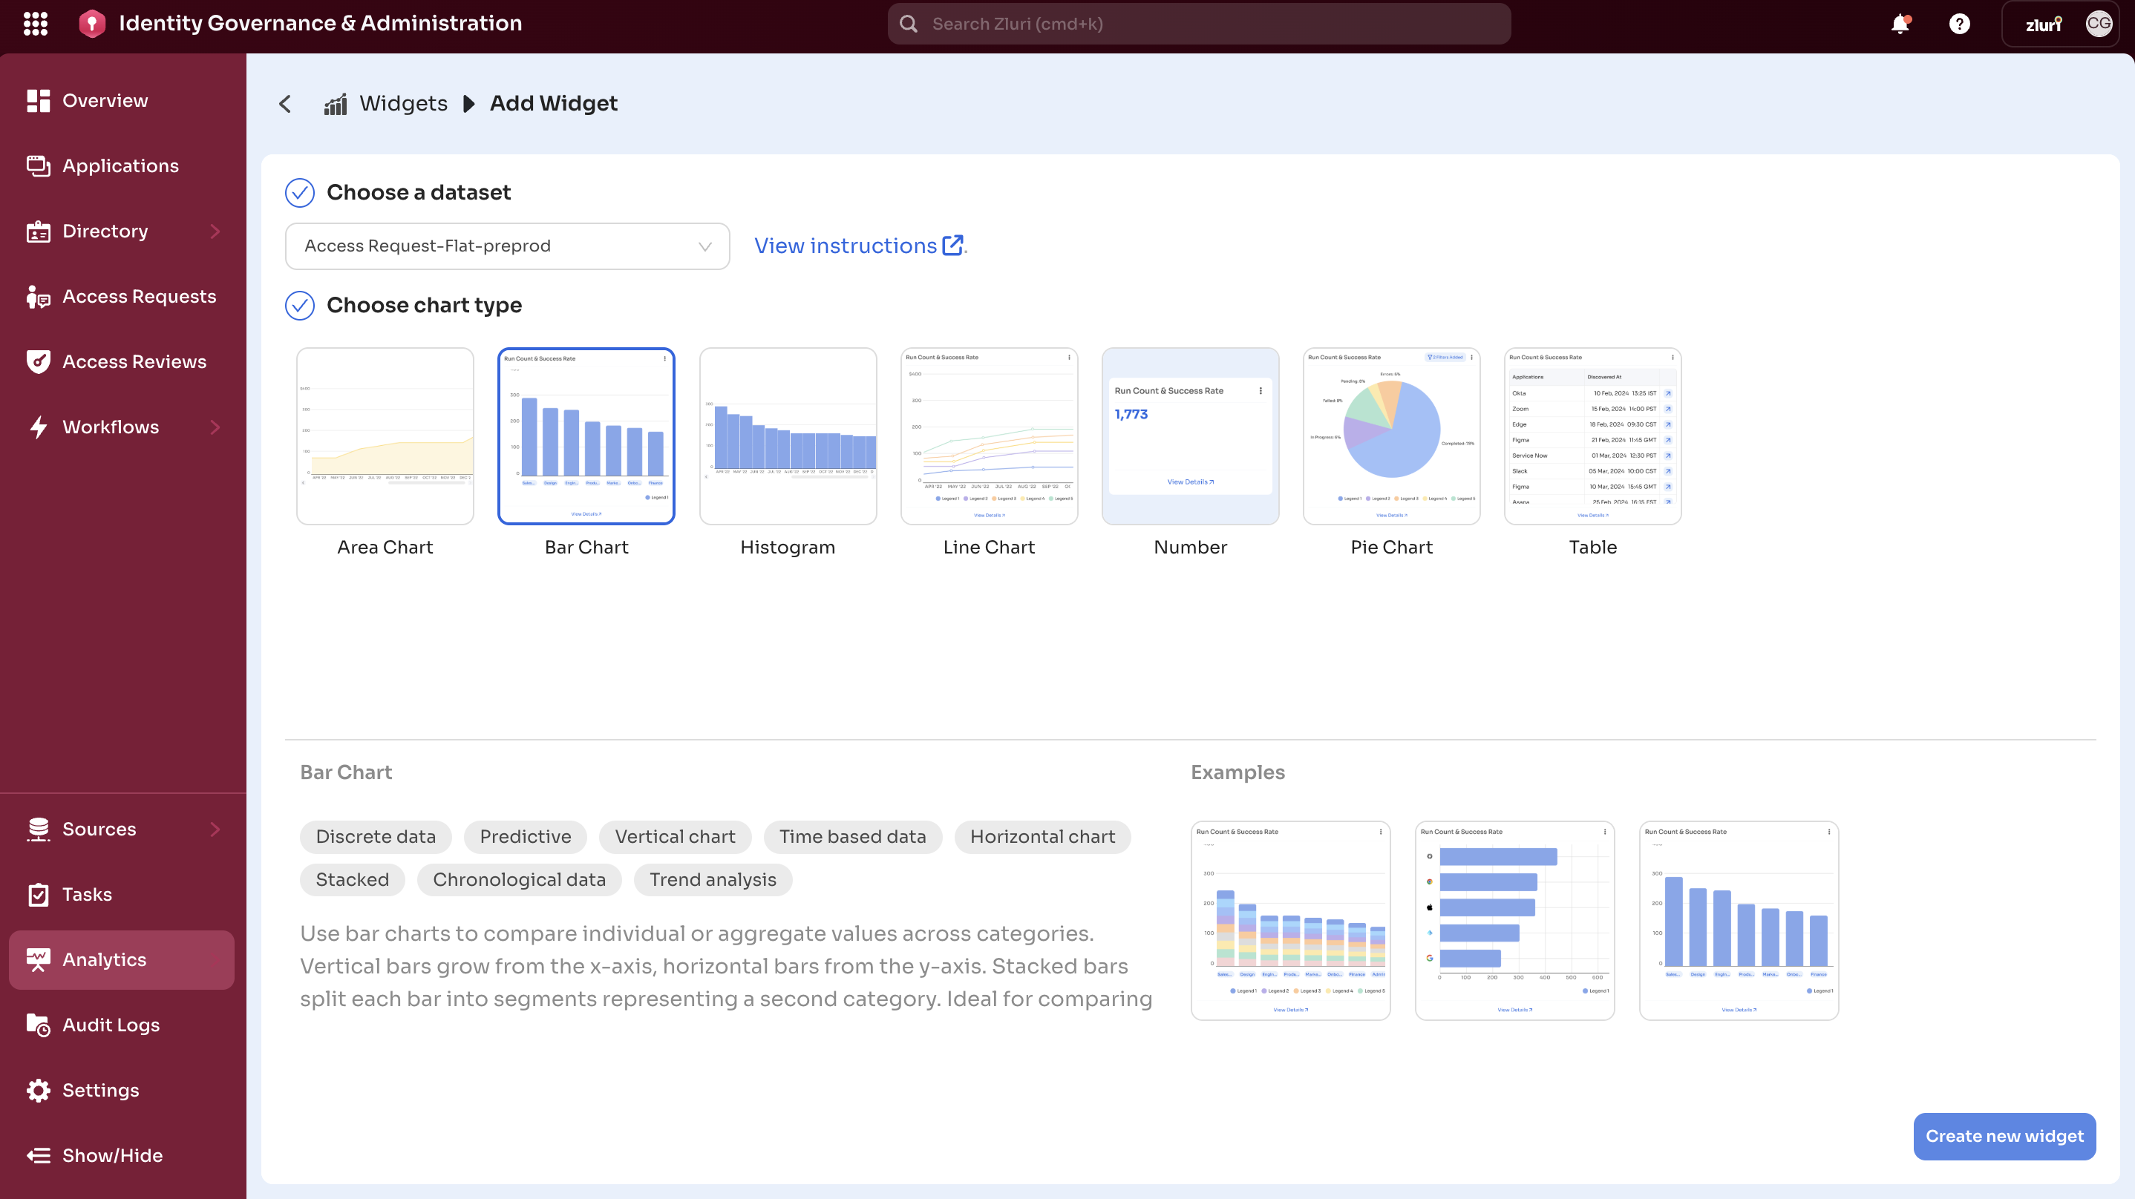Open the help question mark icon
The image size is (2135, 1199).
(x=1959, y=23)
